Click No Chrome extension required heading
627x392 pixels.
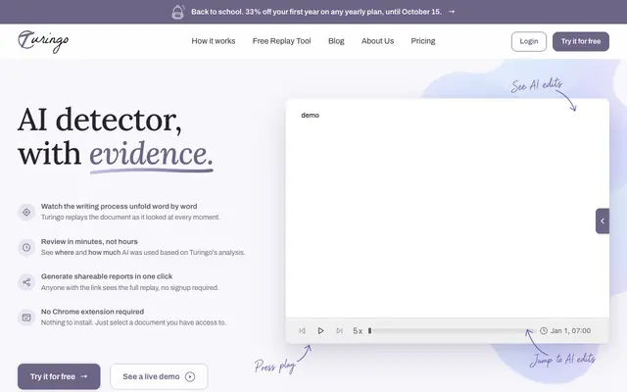[x=92, y=312]
